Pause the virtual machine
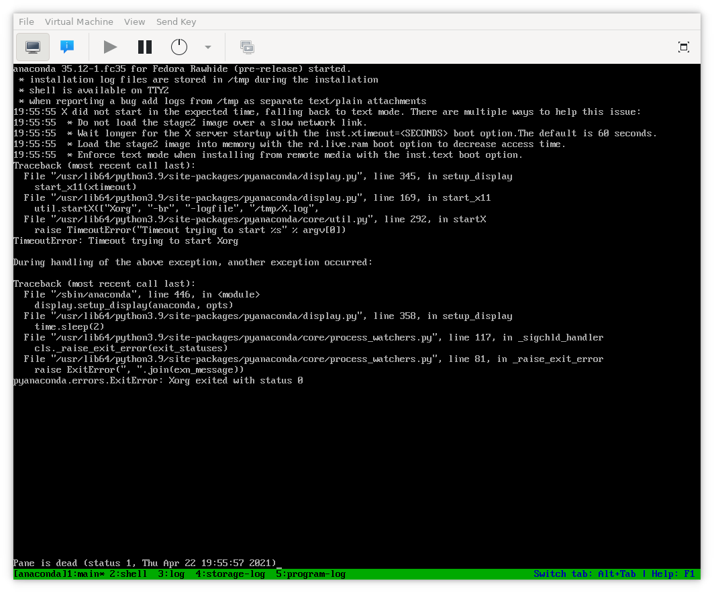Viewport: 714px width, 593px height. pos(145,47)
